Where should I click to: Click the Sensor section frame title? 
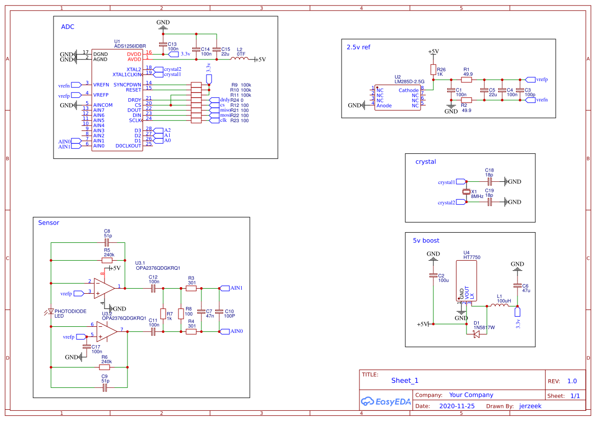click(48, 222)
